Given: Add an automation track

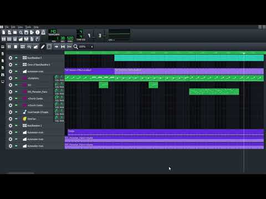Looking at the screenshot, I should click(35, 47).
